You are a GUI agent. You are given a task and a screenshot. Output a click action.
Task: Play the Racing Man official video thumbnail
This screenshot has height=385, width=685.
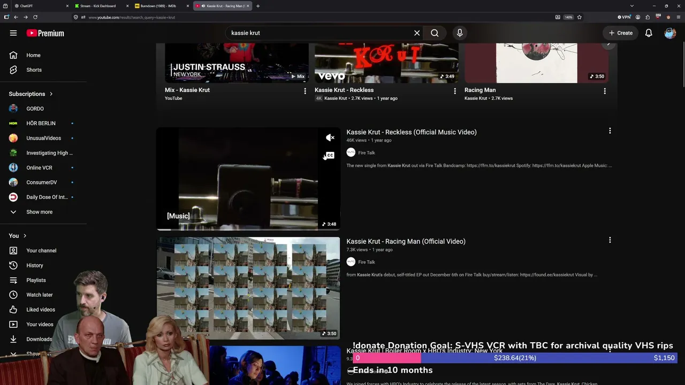248,288
